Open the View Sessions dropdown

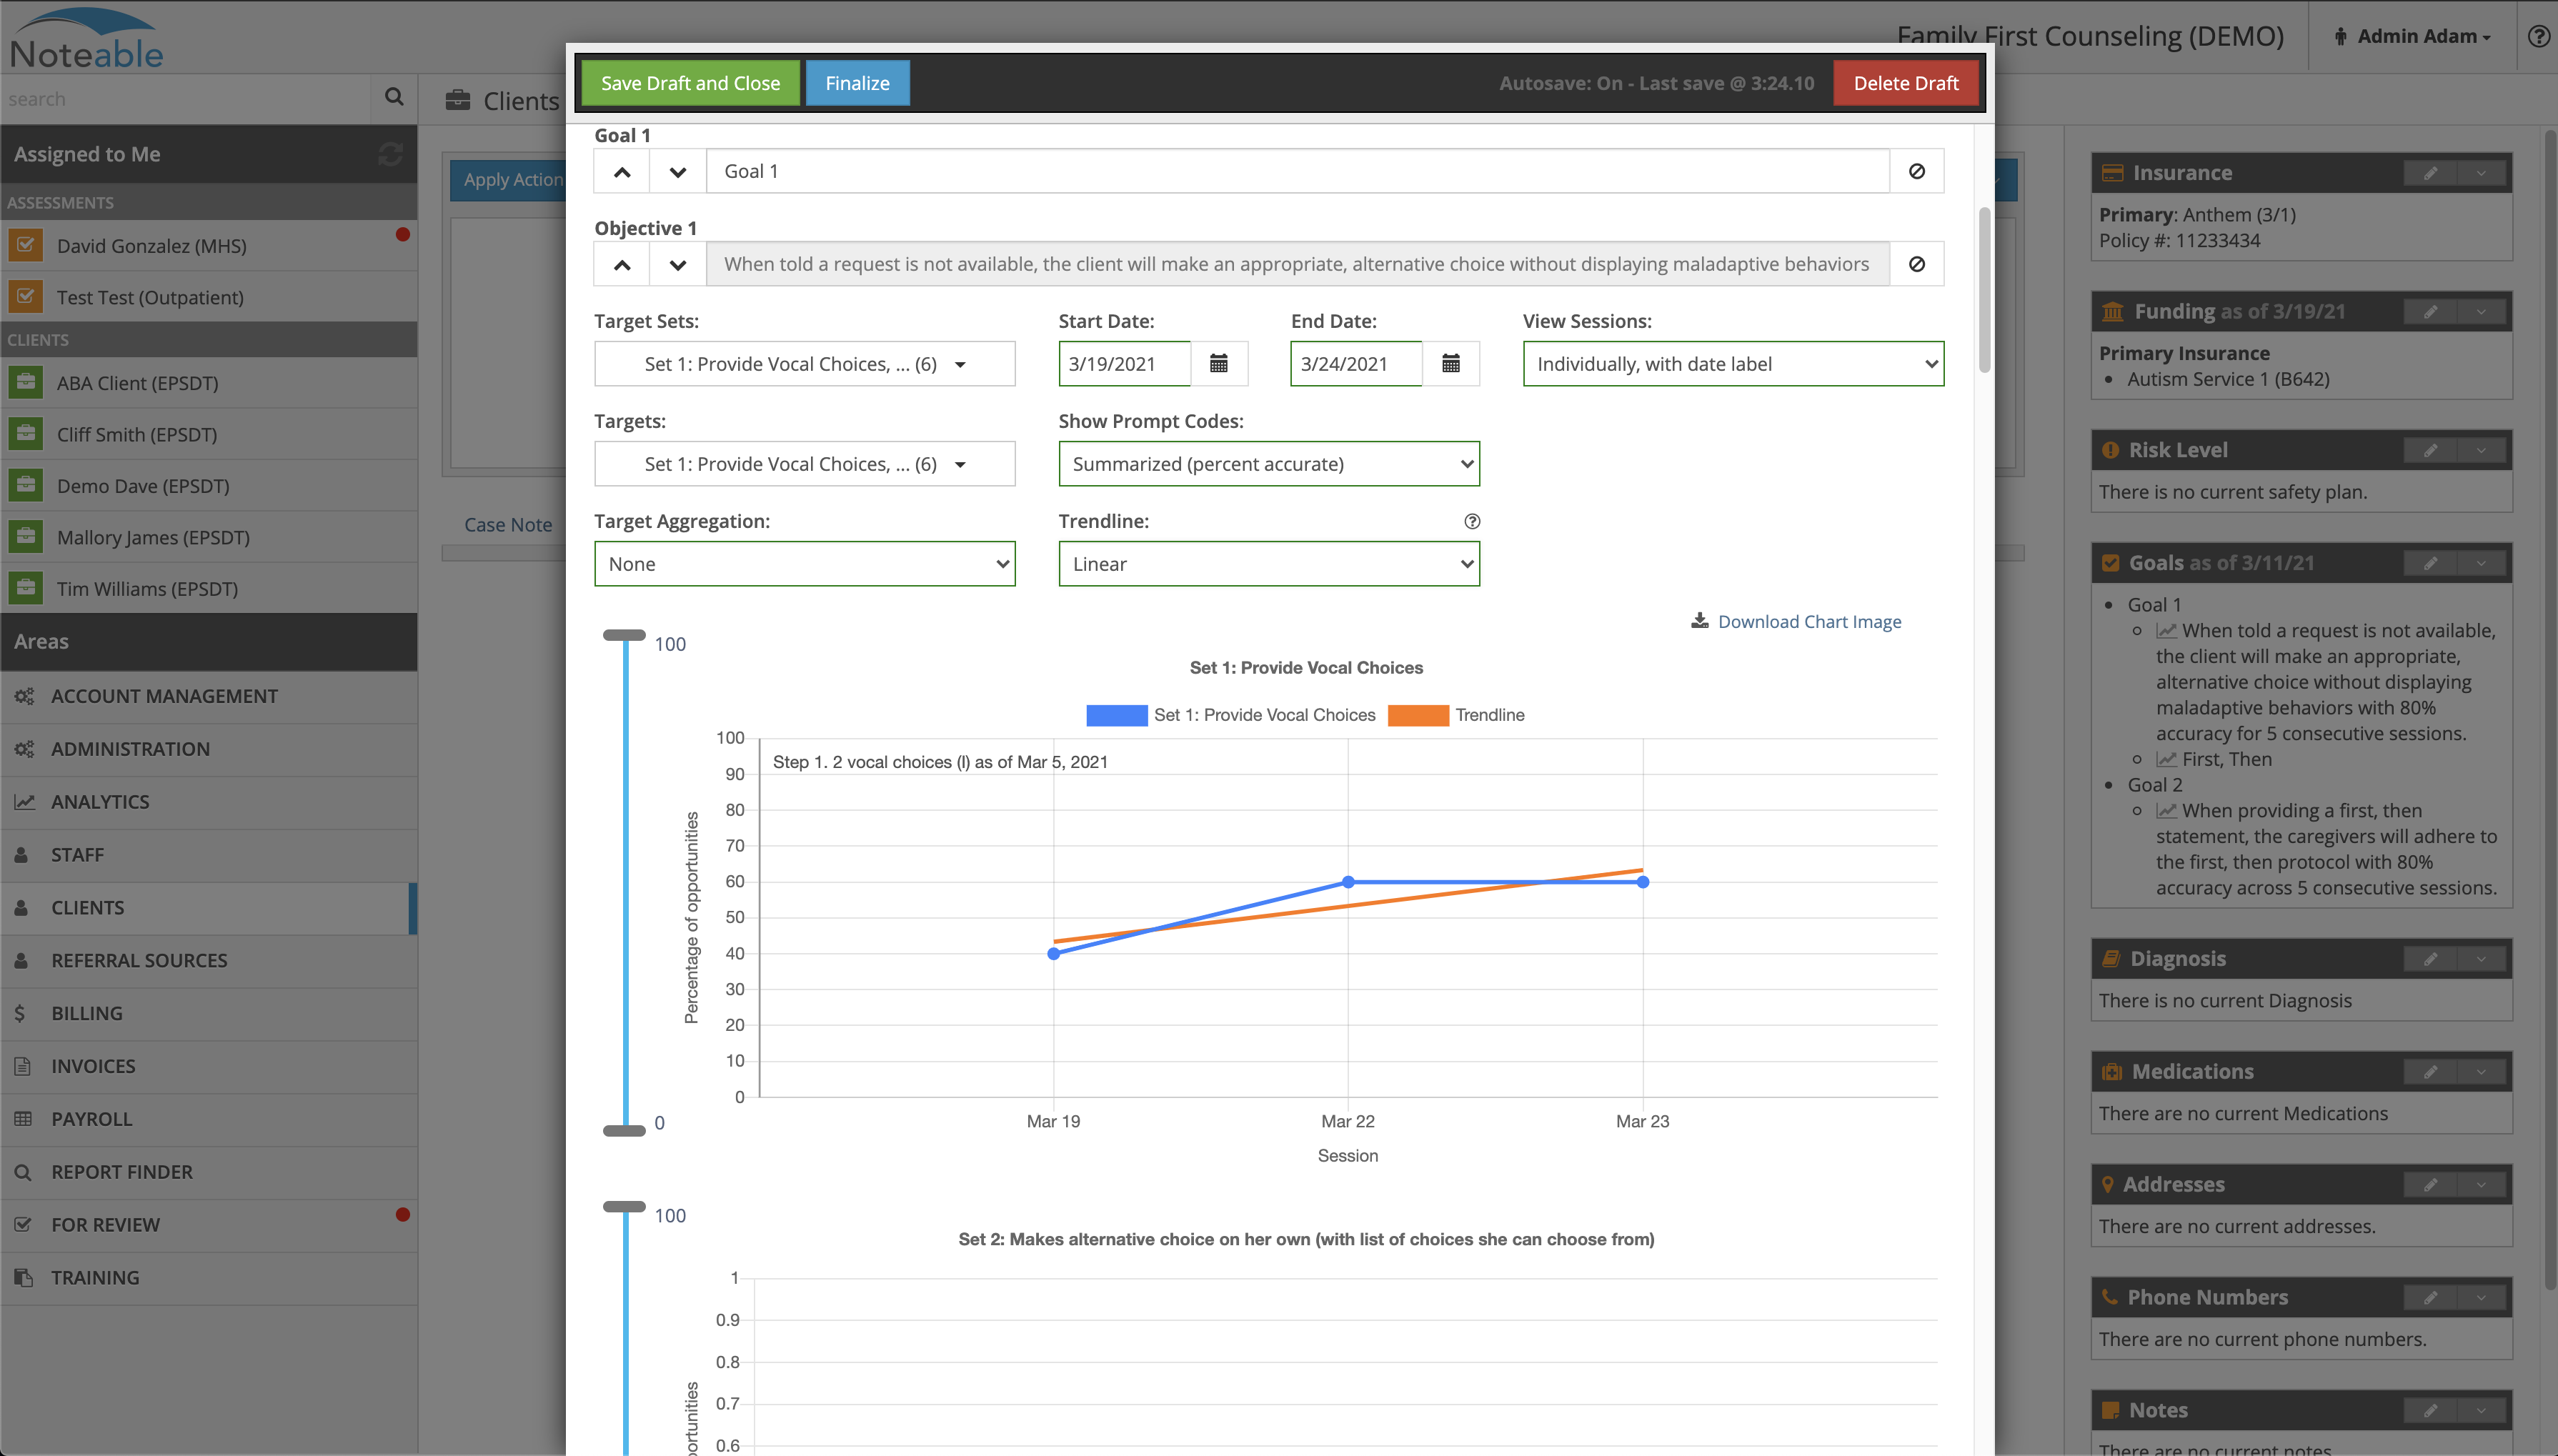click(x=1732, y=364)
